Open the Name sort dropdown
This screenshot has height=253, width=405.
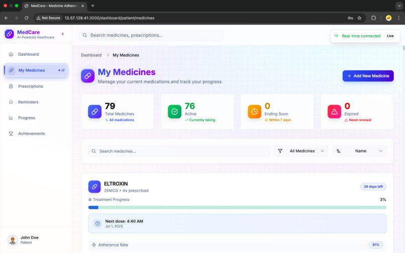(360, 151)
